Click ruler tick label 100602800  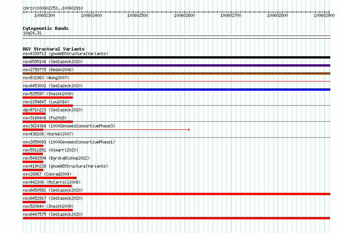(277, 15)
